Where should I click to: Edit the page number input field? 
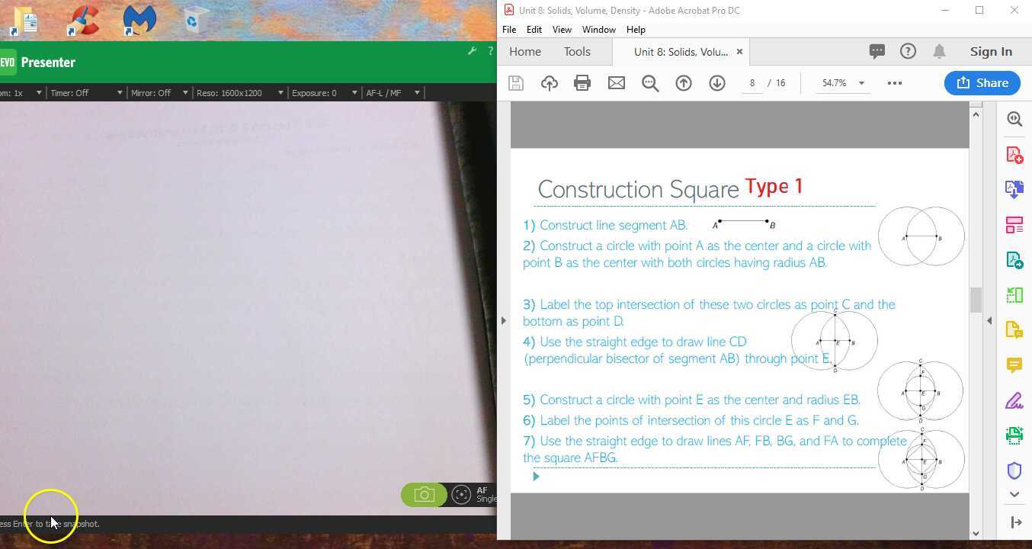click(x=752, y=82)
